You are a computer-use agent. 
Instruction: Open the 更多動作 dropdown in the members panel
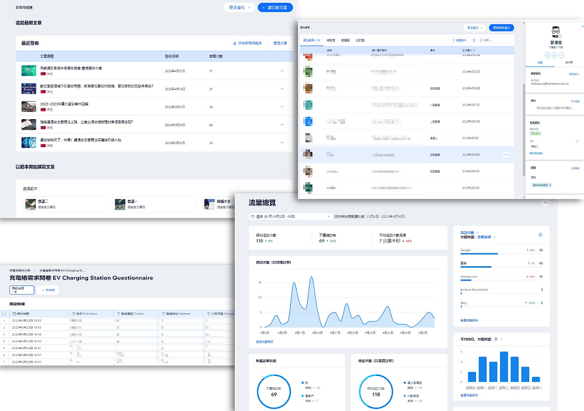pyautogui.click(x=475, y=27)
